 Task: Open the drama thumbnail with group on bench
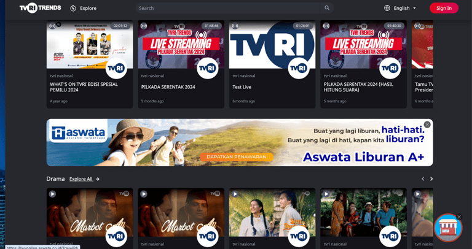point(363,212)
